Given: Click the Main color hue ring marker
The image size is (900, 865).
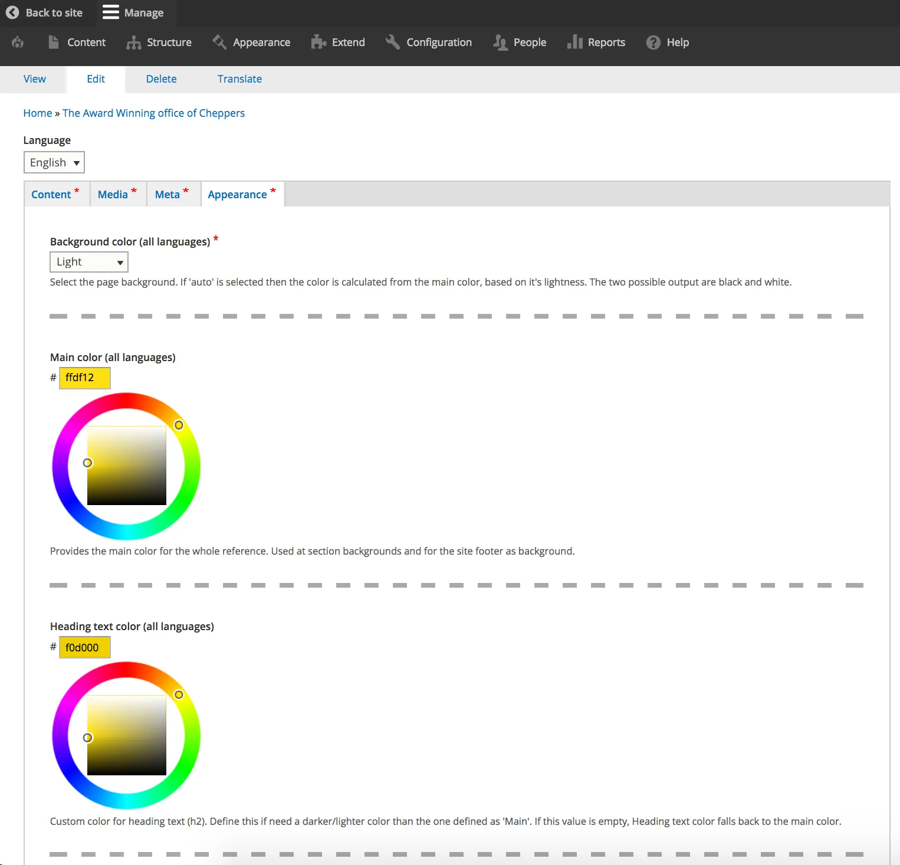Looking at the screenshot, I should pyautogui.click(x=179, y=425).
